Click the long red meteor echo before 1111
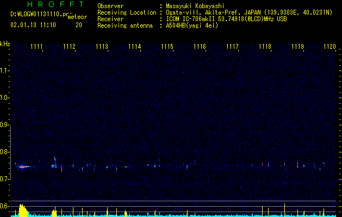This screenshot has height=217, width=342. [x=23, y=167]
